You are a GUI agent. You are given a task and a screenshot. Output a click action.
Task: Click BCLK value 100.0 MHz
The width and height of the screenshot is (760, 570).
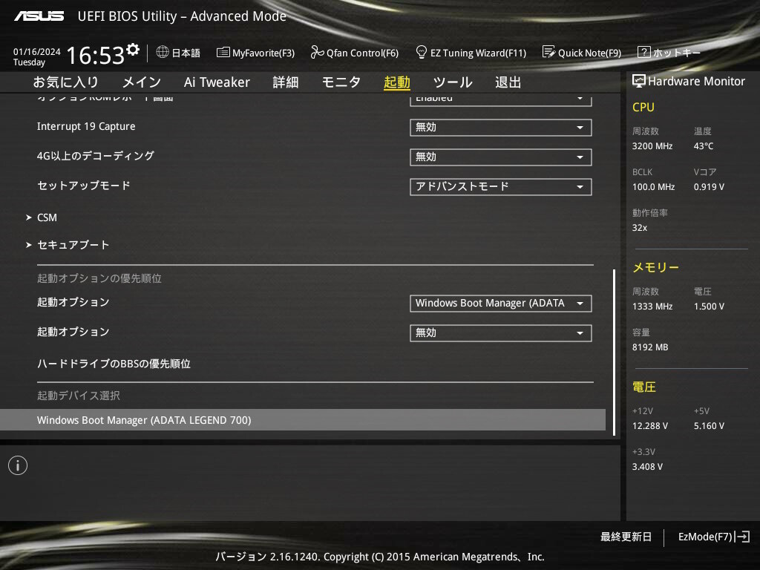(x=653, y=186)
